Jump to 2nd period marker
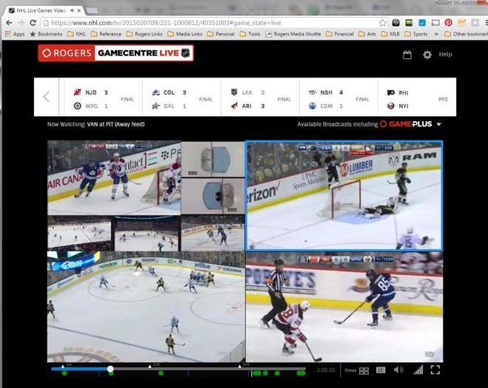The image size is (488, 388). 150,366
